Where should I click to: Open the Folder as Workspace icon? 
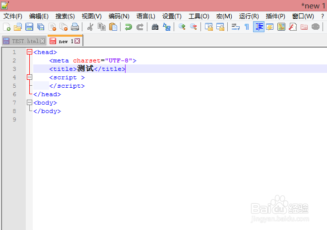pos(304,27)
